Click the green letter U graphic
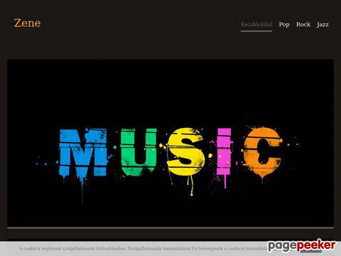 tap(139, 151)
